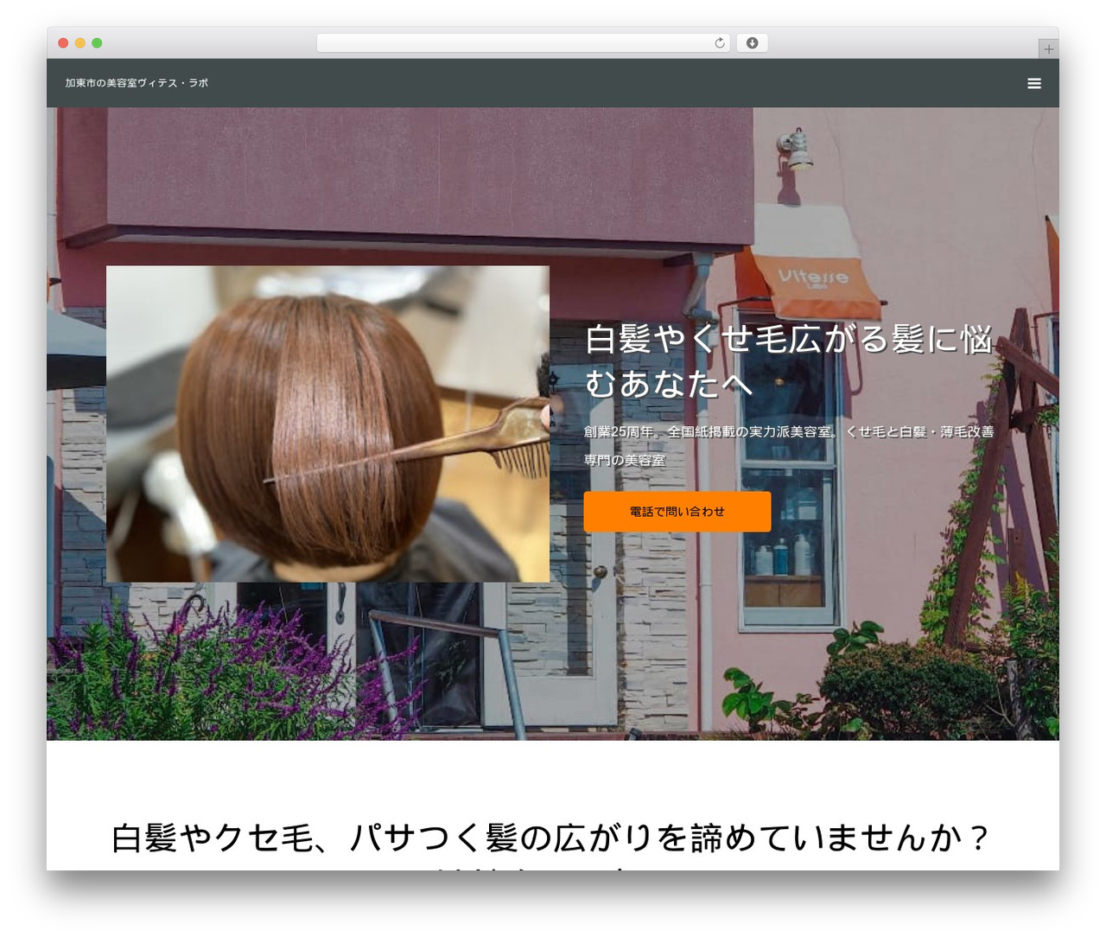Click the section heading 白髪やクセ毛、パサつく髪
Screen dimensions: 1106x937
[550, 838]
